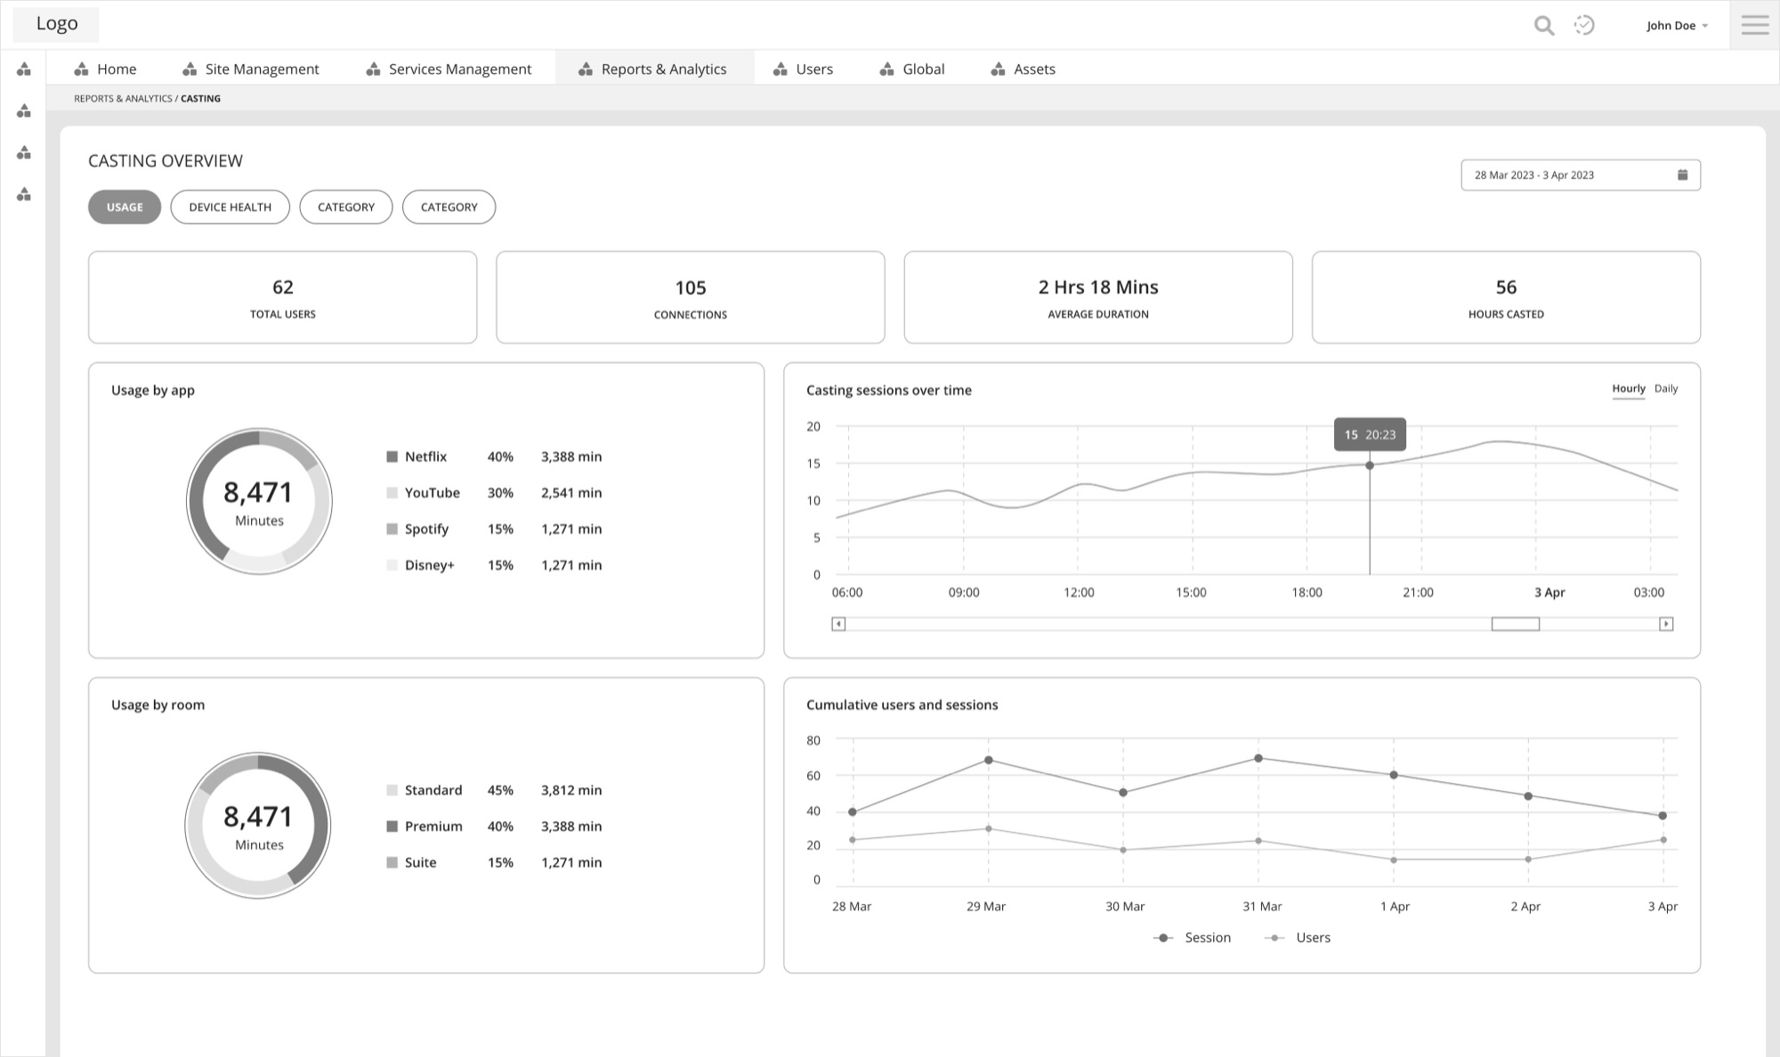
Task: Click the Suite legend color square
Action: (392, 862)
